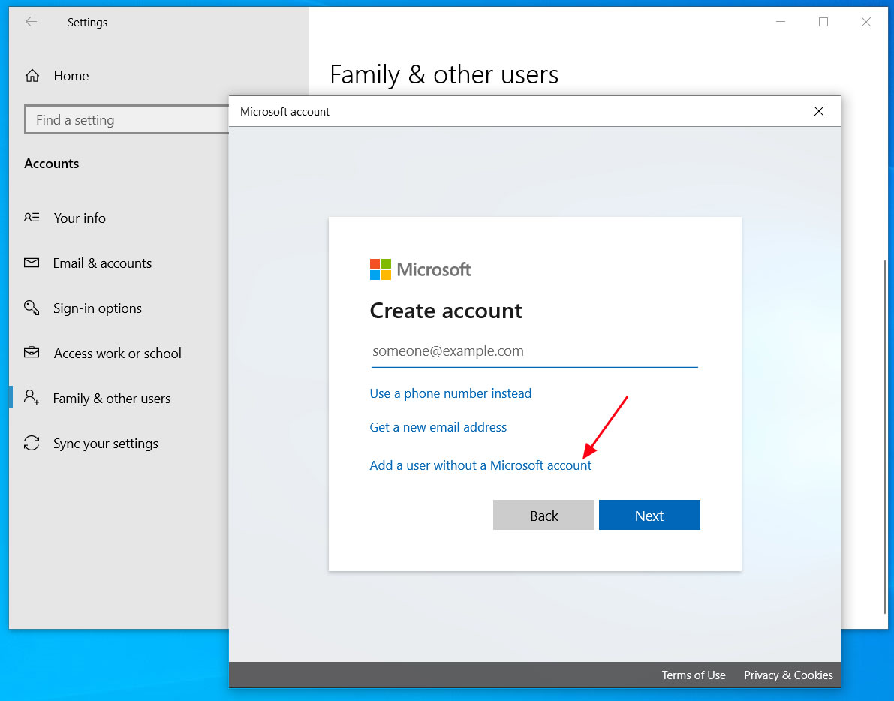Viewport: 894px width, 701px height.
Task: Close the Settings window
Action: [x=866, y=22]
